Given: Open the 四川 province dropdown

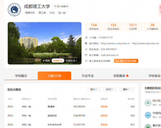Looking at the screenshot, I should click(x=94, y=89).
